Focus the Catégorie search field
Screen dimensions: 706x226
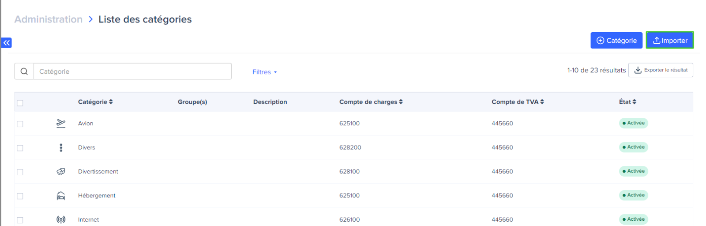point(132,71)
